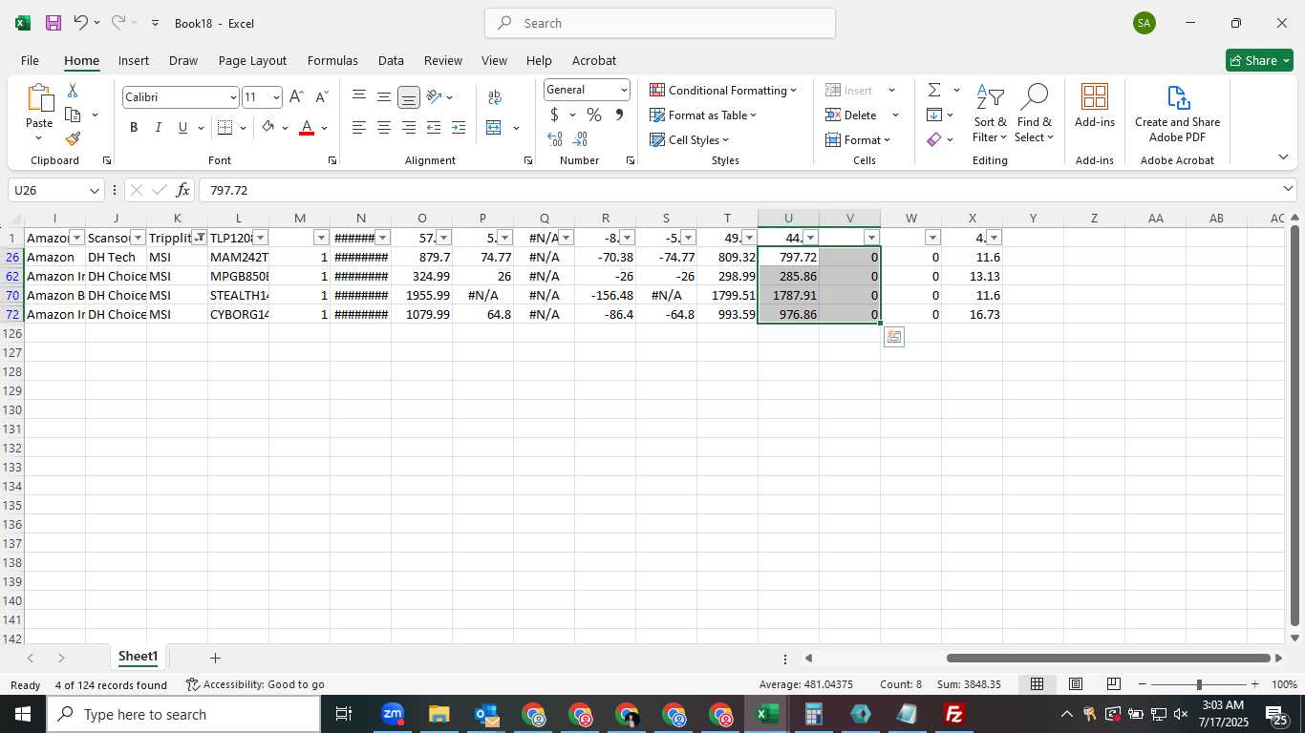Switch to the Data tab
Image resolution: width=1305 pixels, height=733 pixels.
(391, 60)
